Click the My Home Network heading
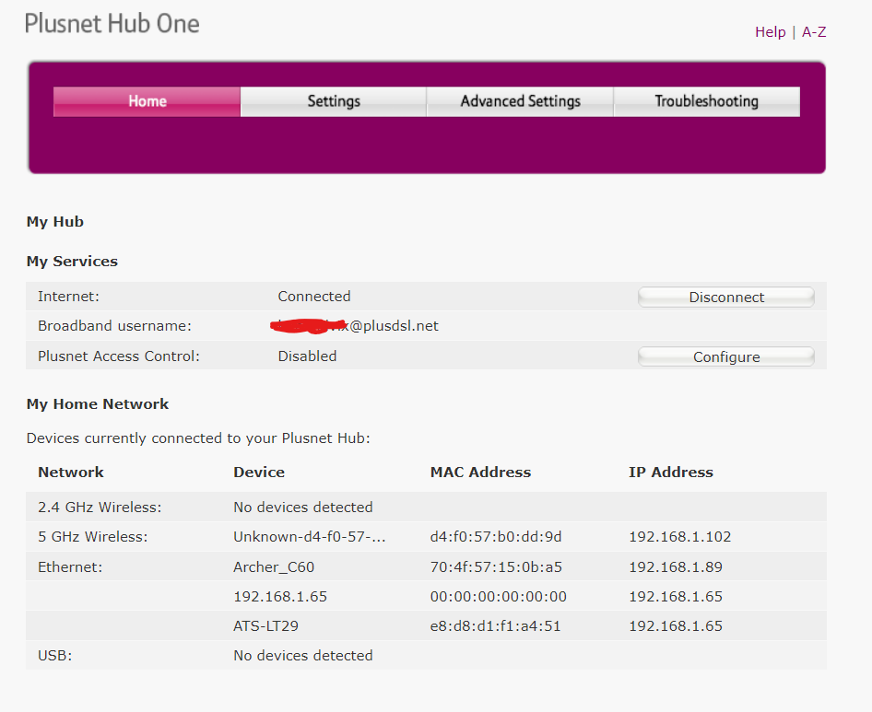Image resolution: width=872 pixels, height=712 pixels. pos(98,404)
